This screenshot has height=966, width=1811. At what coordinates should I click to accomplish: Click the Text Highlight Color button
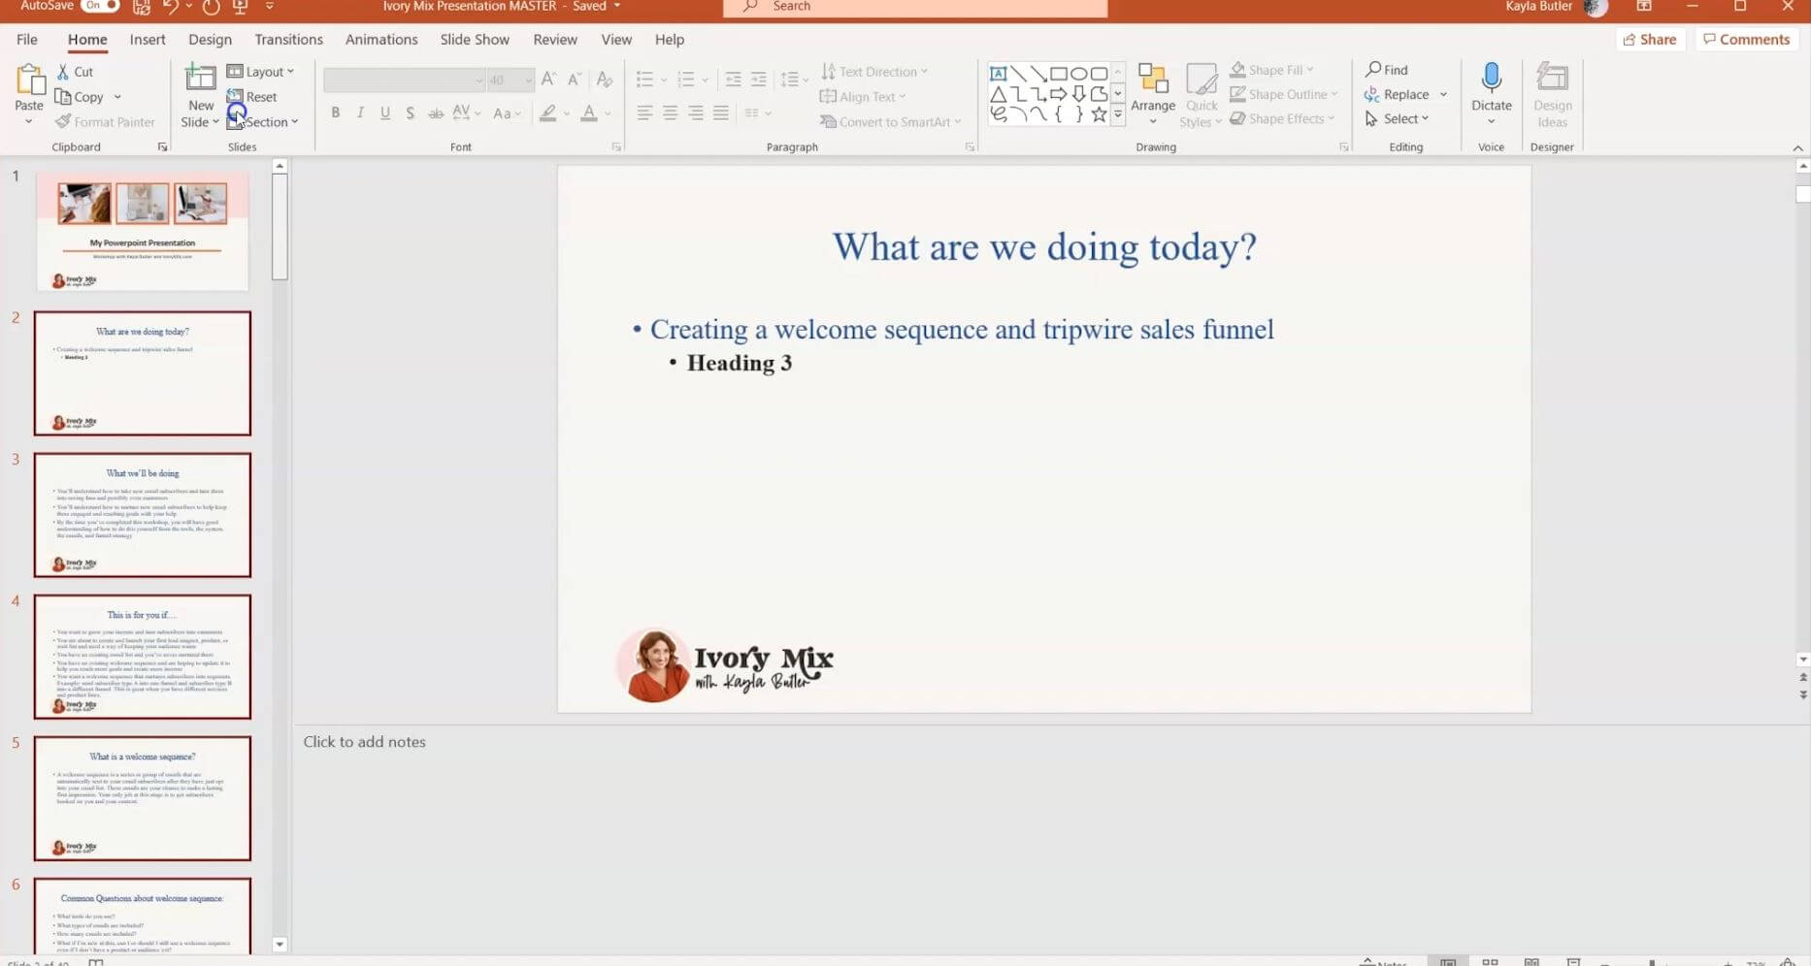[x=548, y=113]
